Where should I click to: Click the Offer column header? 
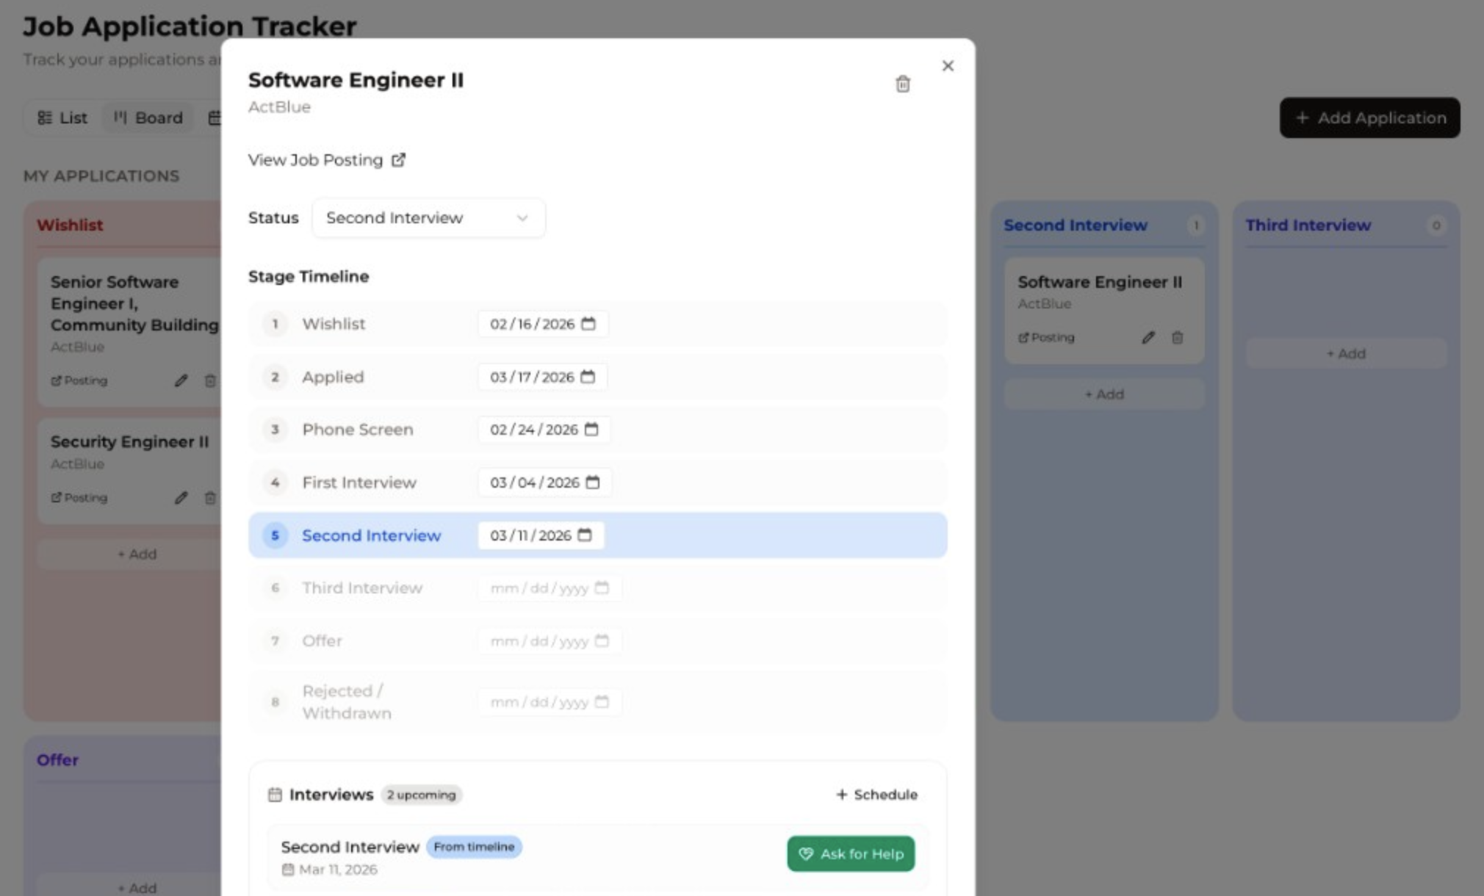click(x=57, y=760)
